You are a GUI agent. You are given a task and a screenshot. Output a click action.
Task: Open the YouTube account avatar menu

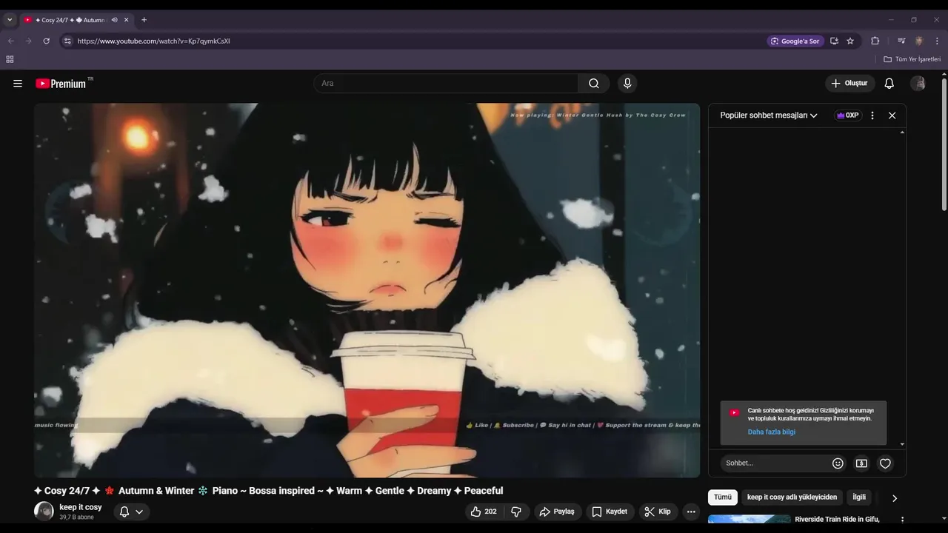click(918, 84)
